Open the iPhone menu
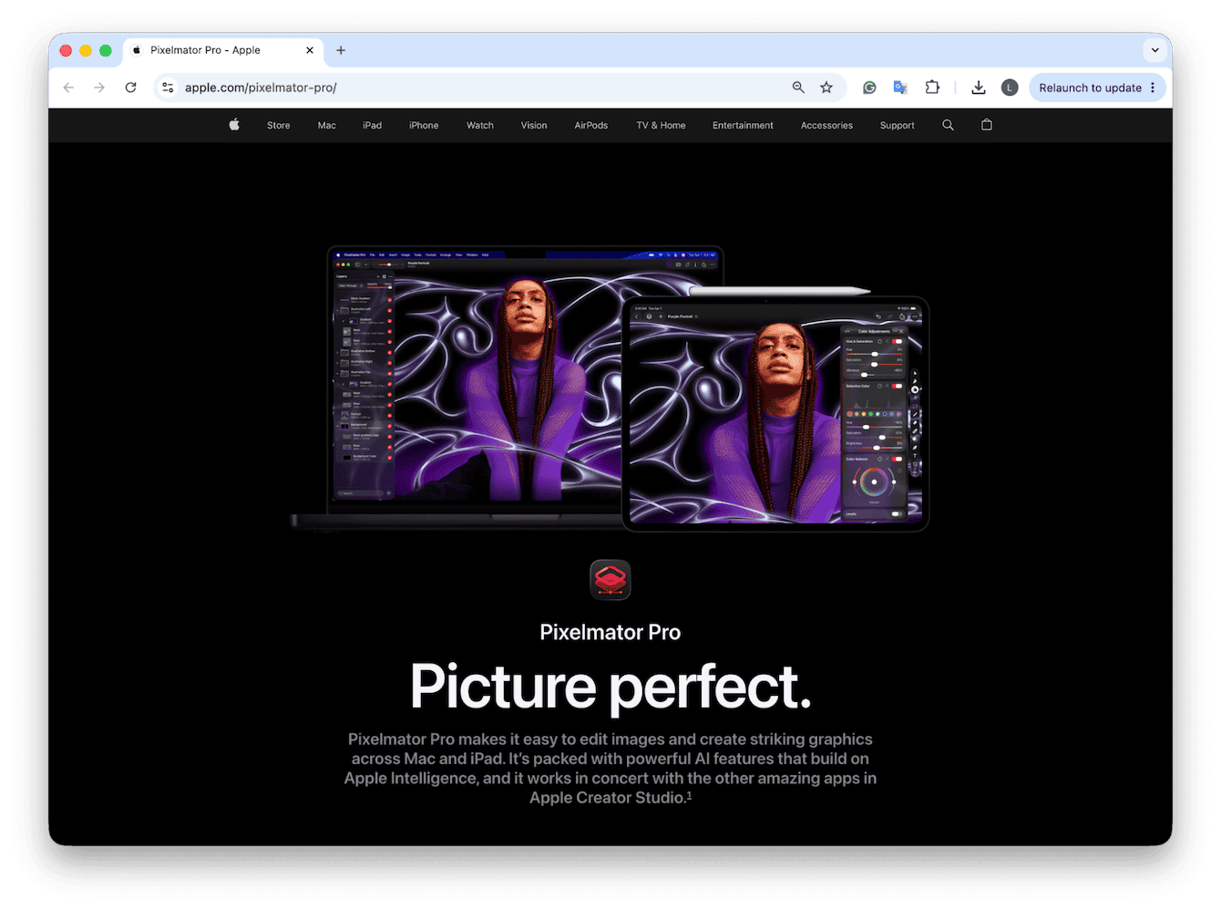Image resolution: width=1221 pixels, height=910 pixels. click(424, 125)
